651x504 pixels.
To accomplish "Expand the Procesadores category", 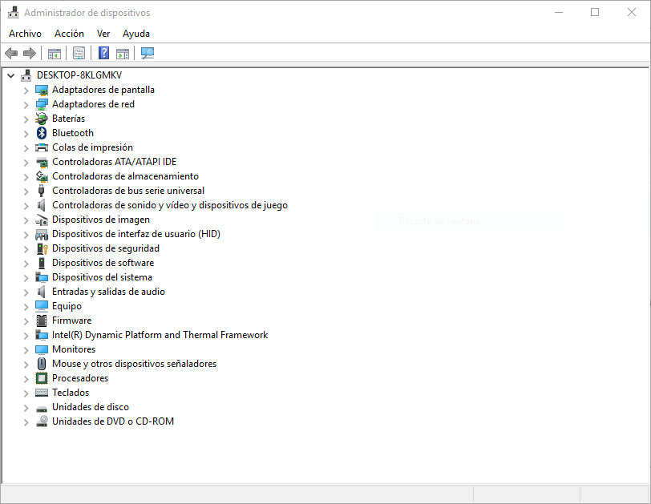I will click(x=26, y=378).
